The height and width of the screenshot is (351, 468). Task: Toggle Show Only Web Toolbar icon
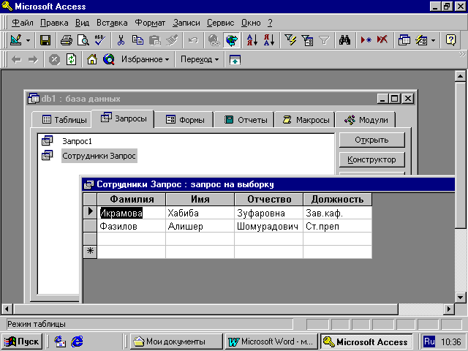(x=235, y=60)
